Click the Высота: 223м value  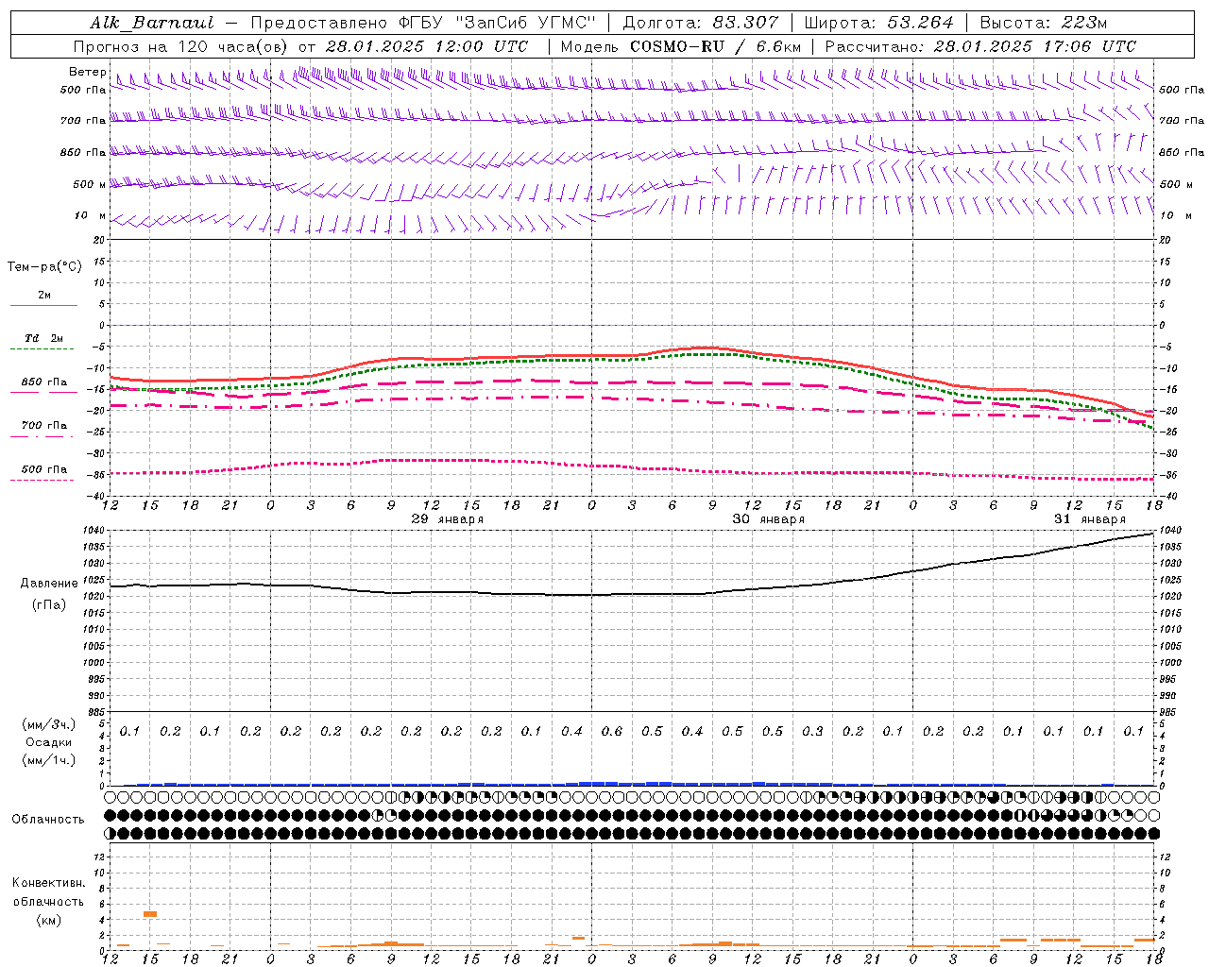coord(1044,23)
